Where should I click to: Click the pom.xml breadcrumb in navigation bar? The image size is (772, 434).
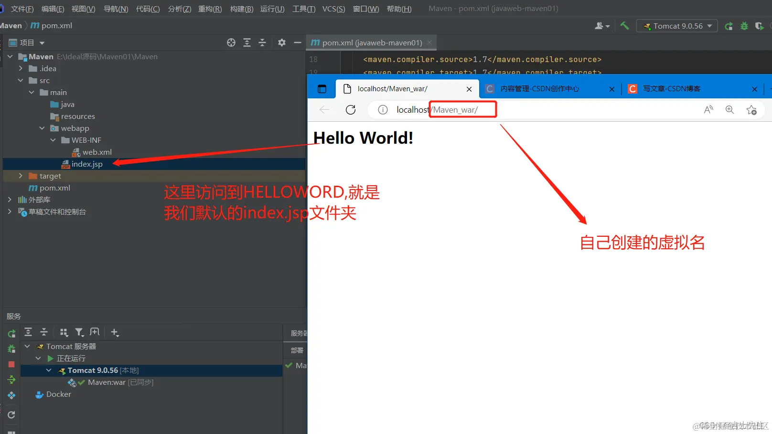(x=52, y=25)
